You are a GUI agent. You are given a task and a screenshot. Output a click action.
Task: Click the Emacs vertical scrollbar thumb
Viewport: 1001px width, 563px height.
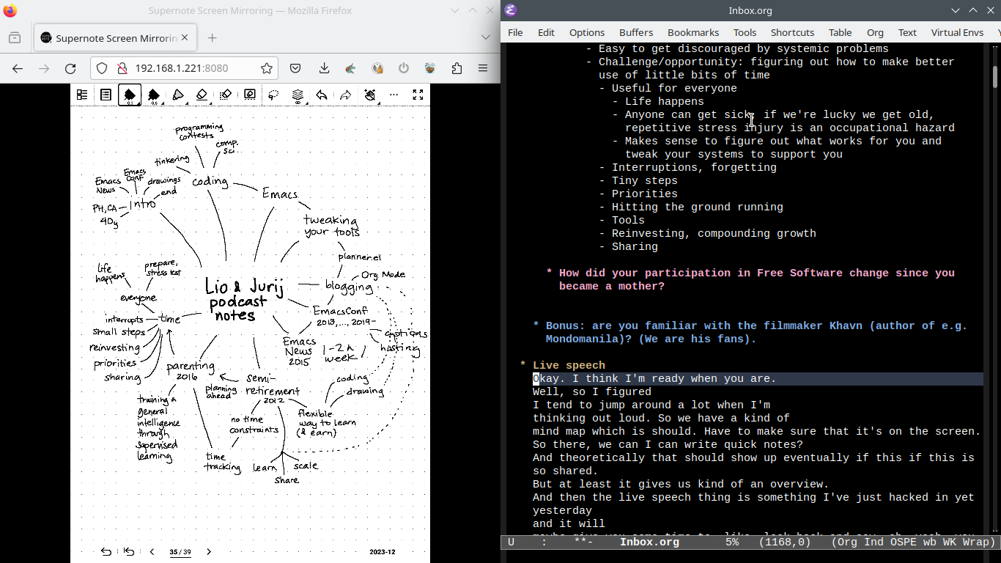(995, 76)
